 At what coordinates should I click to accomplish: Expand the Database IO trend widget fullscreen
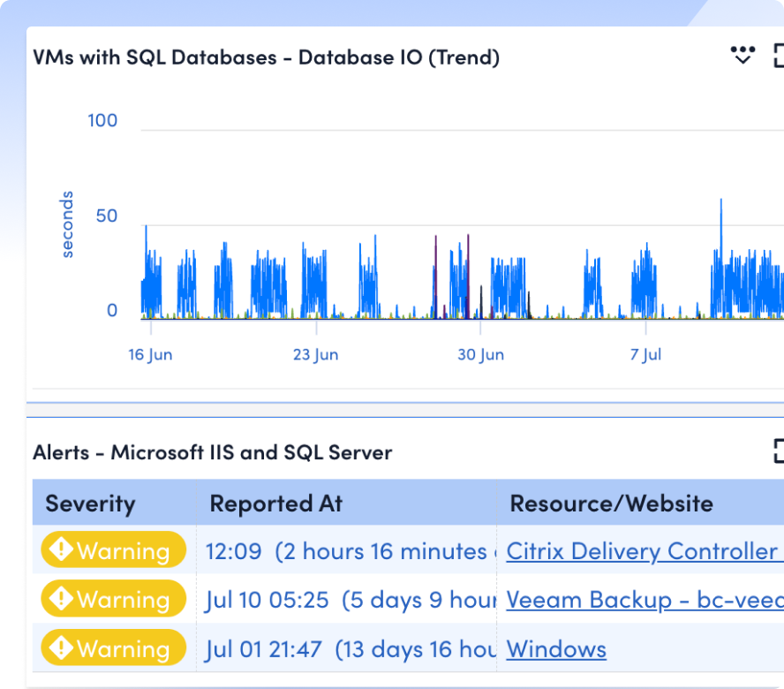(x=779, y=56)
